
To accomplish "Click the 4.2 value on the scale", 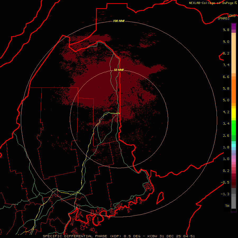I will (226, 112).
